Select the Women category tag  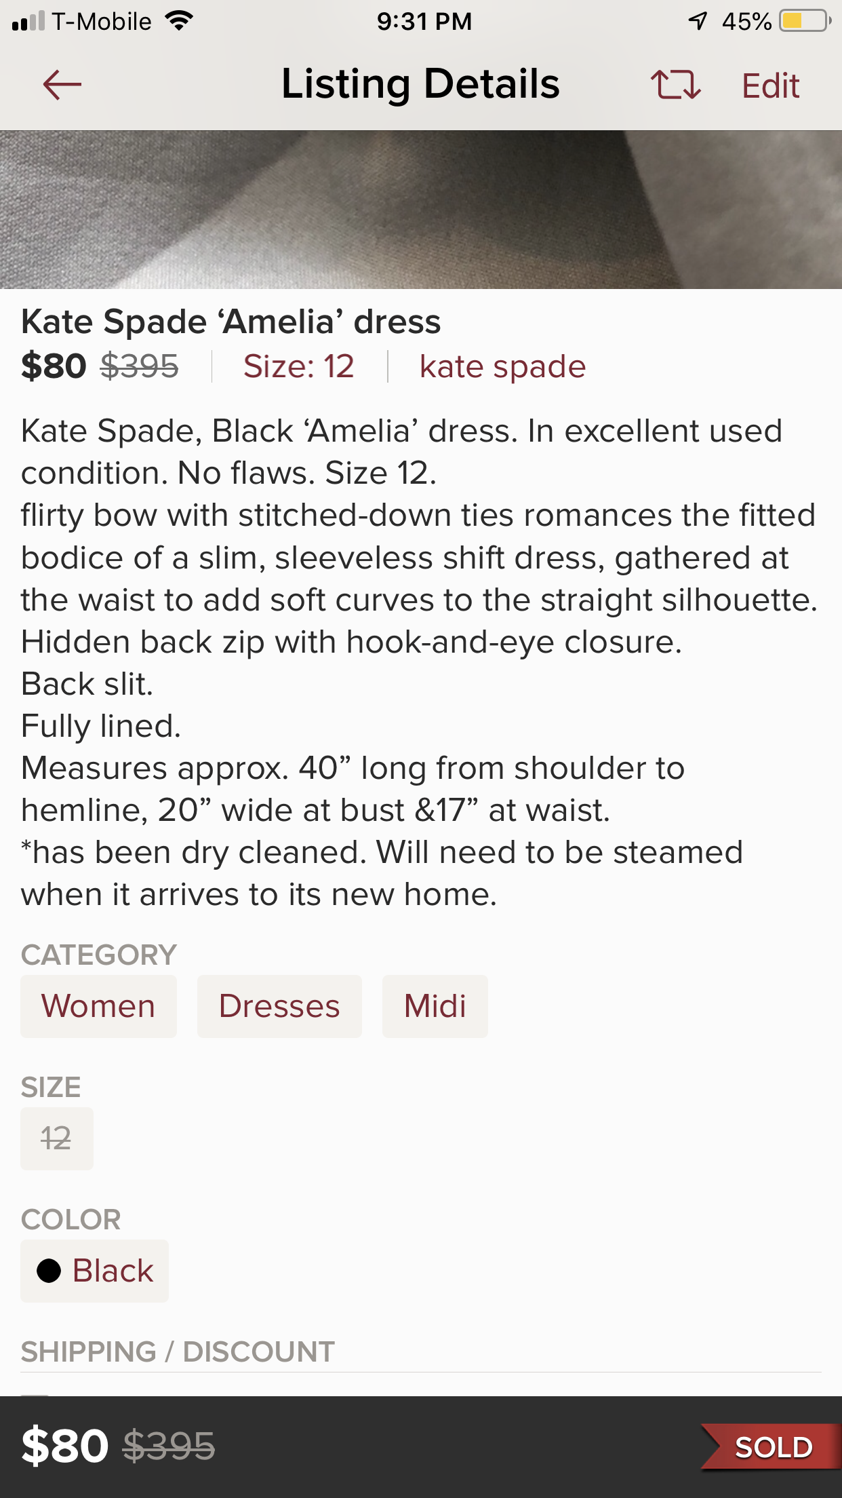click(98, 1006)
